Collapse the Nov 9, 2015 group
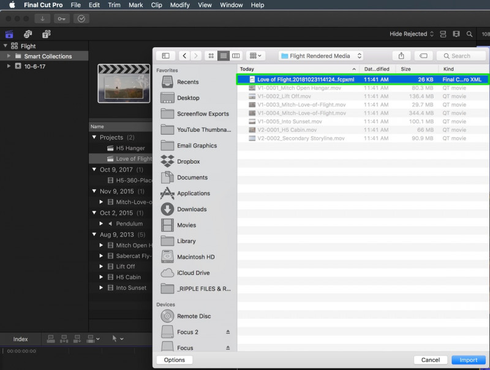 94,191
